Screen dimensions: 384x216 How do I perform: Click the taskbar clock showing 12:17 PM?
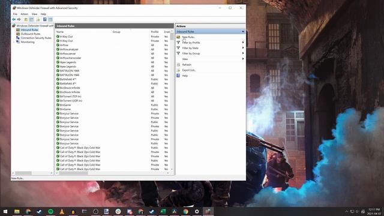(x=374, y=211)
